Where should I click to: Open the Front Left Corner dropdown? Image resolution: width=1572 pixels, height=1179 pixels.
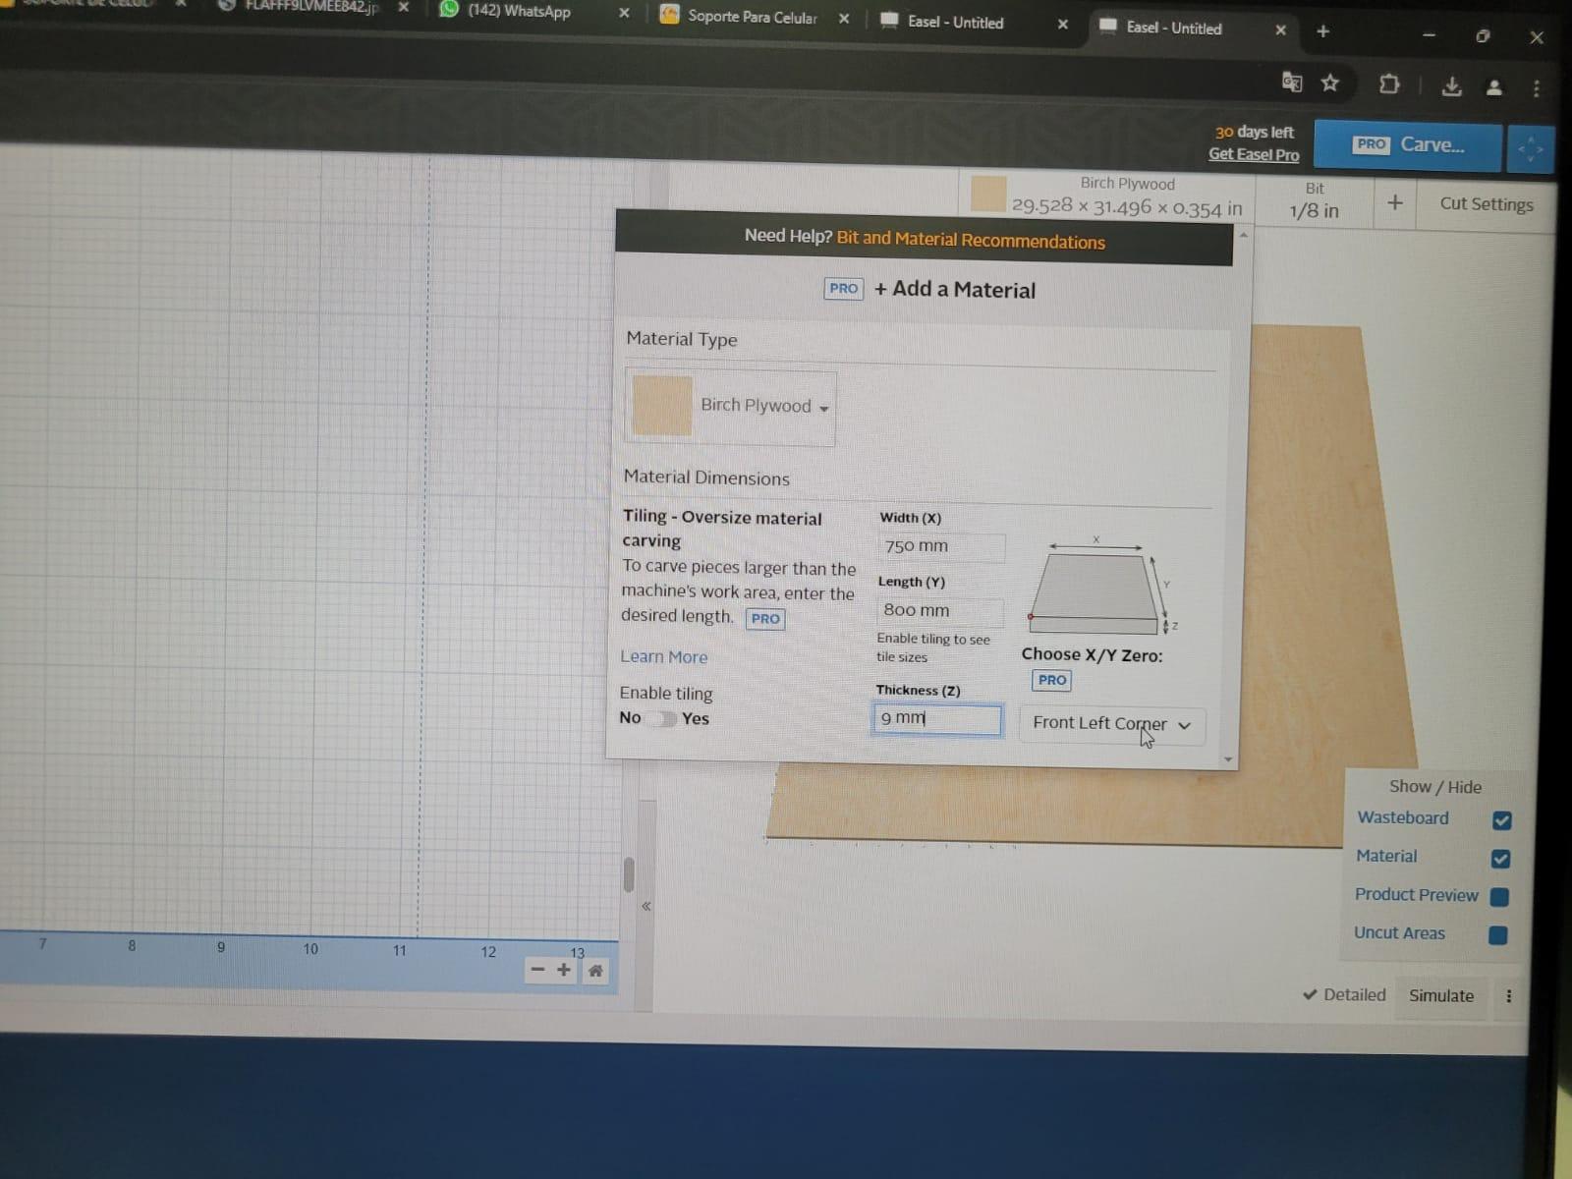tap(1111, 724)
